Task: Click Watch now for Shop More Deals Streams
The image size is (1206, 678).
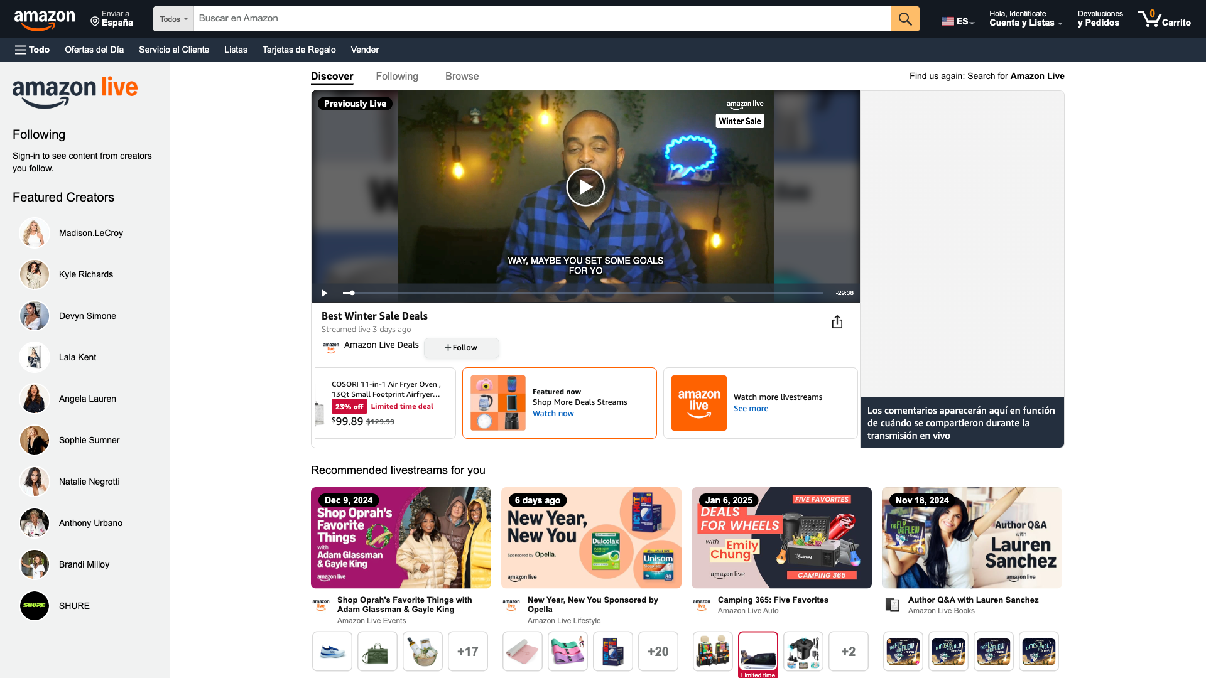Action: click(x=553, y=413)
